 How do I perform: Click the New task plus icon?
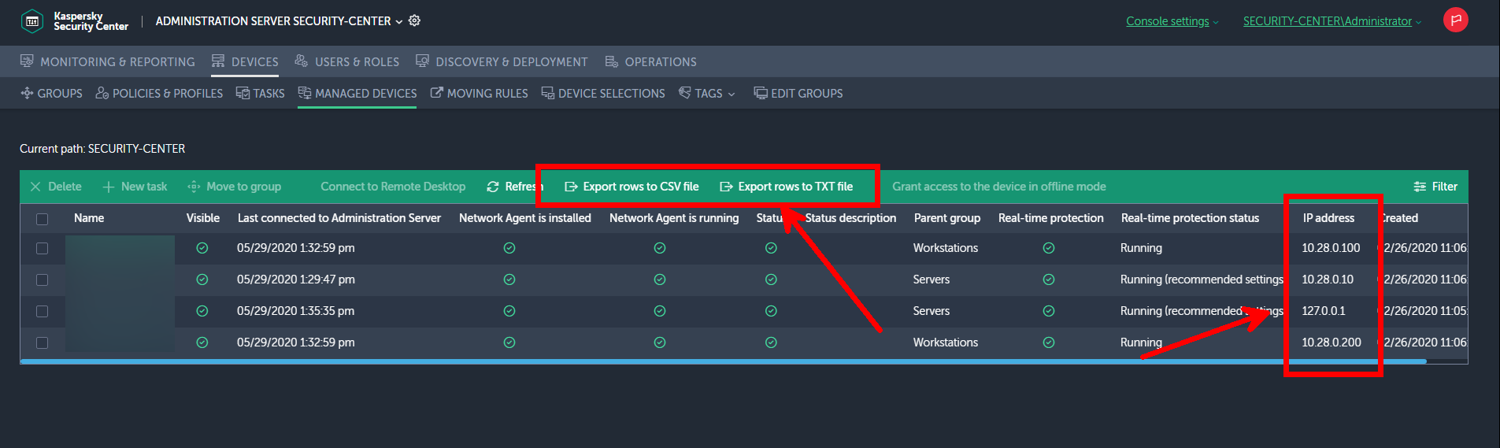(x=109, y=187)
